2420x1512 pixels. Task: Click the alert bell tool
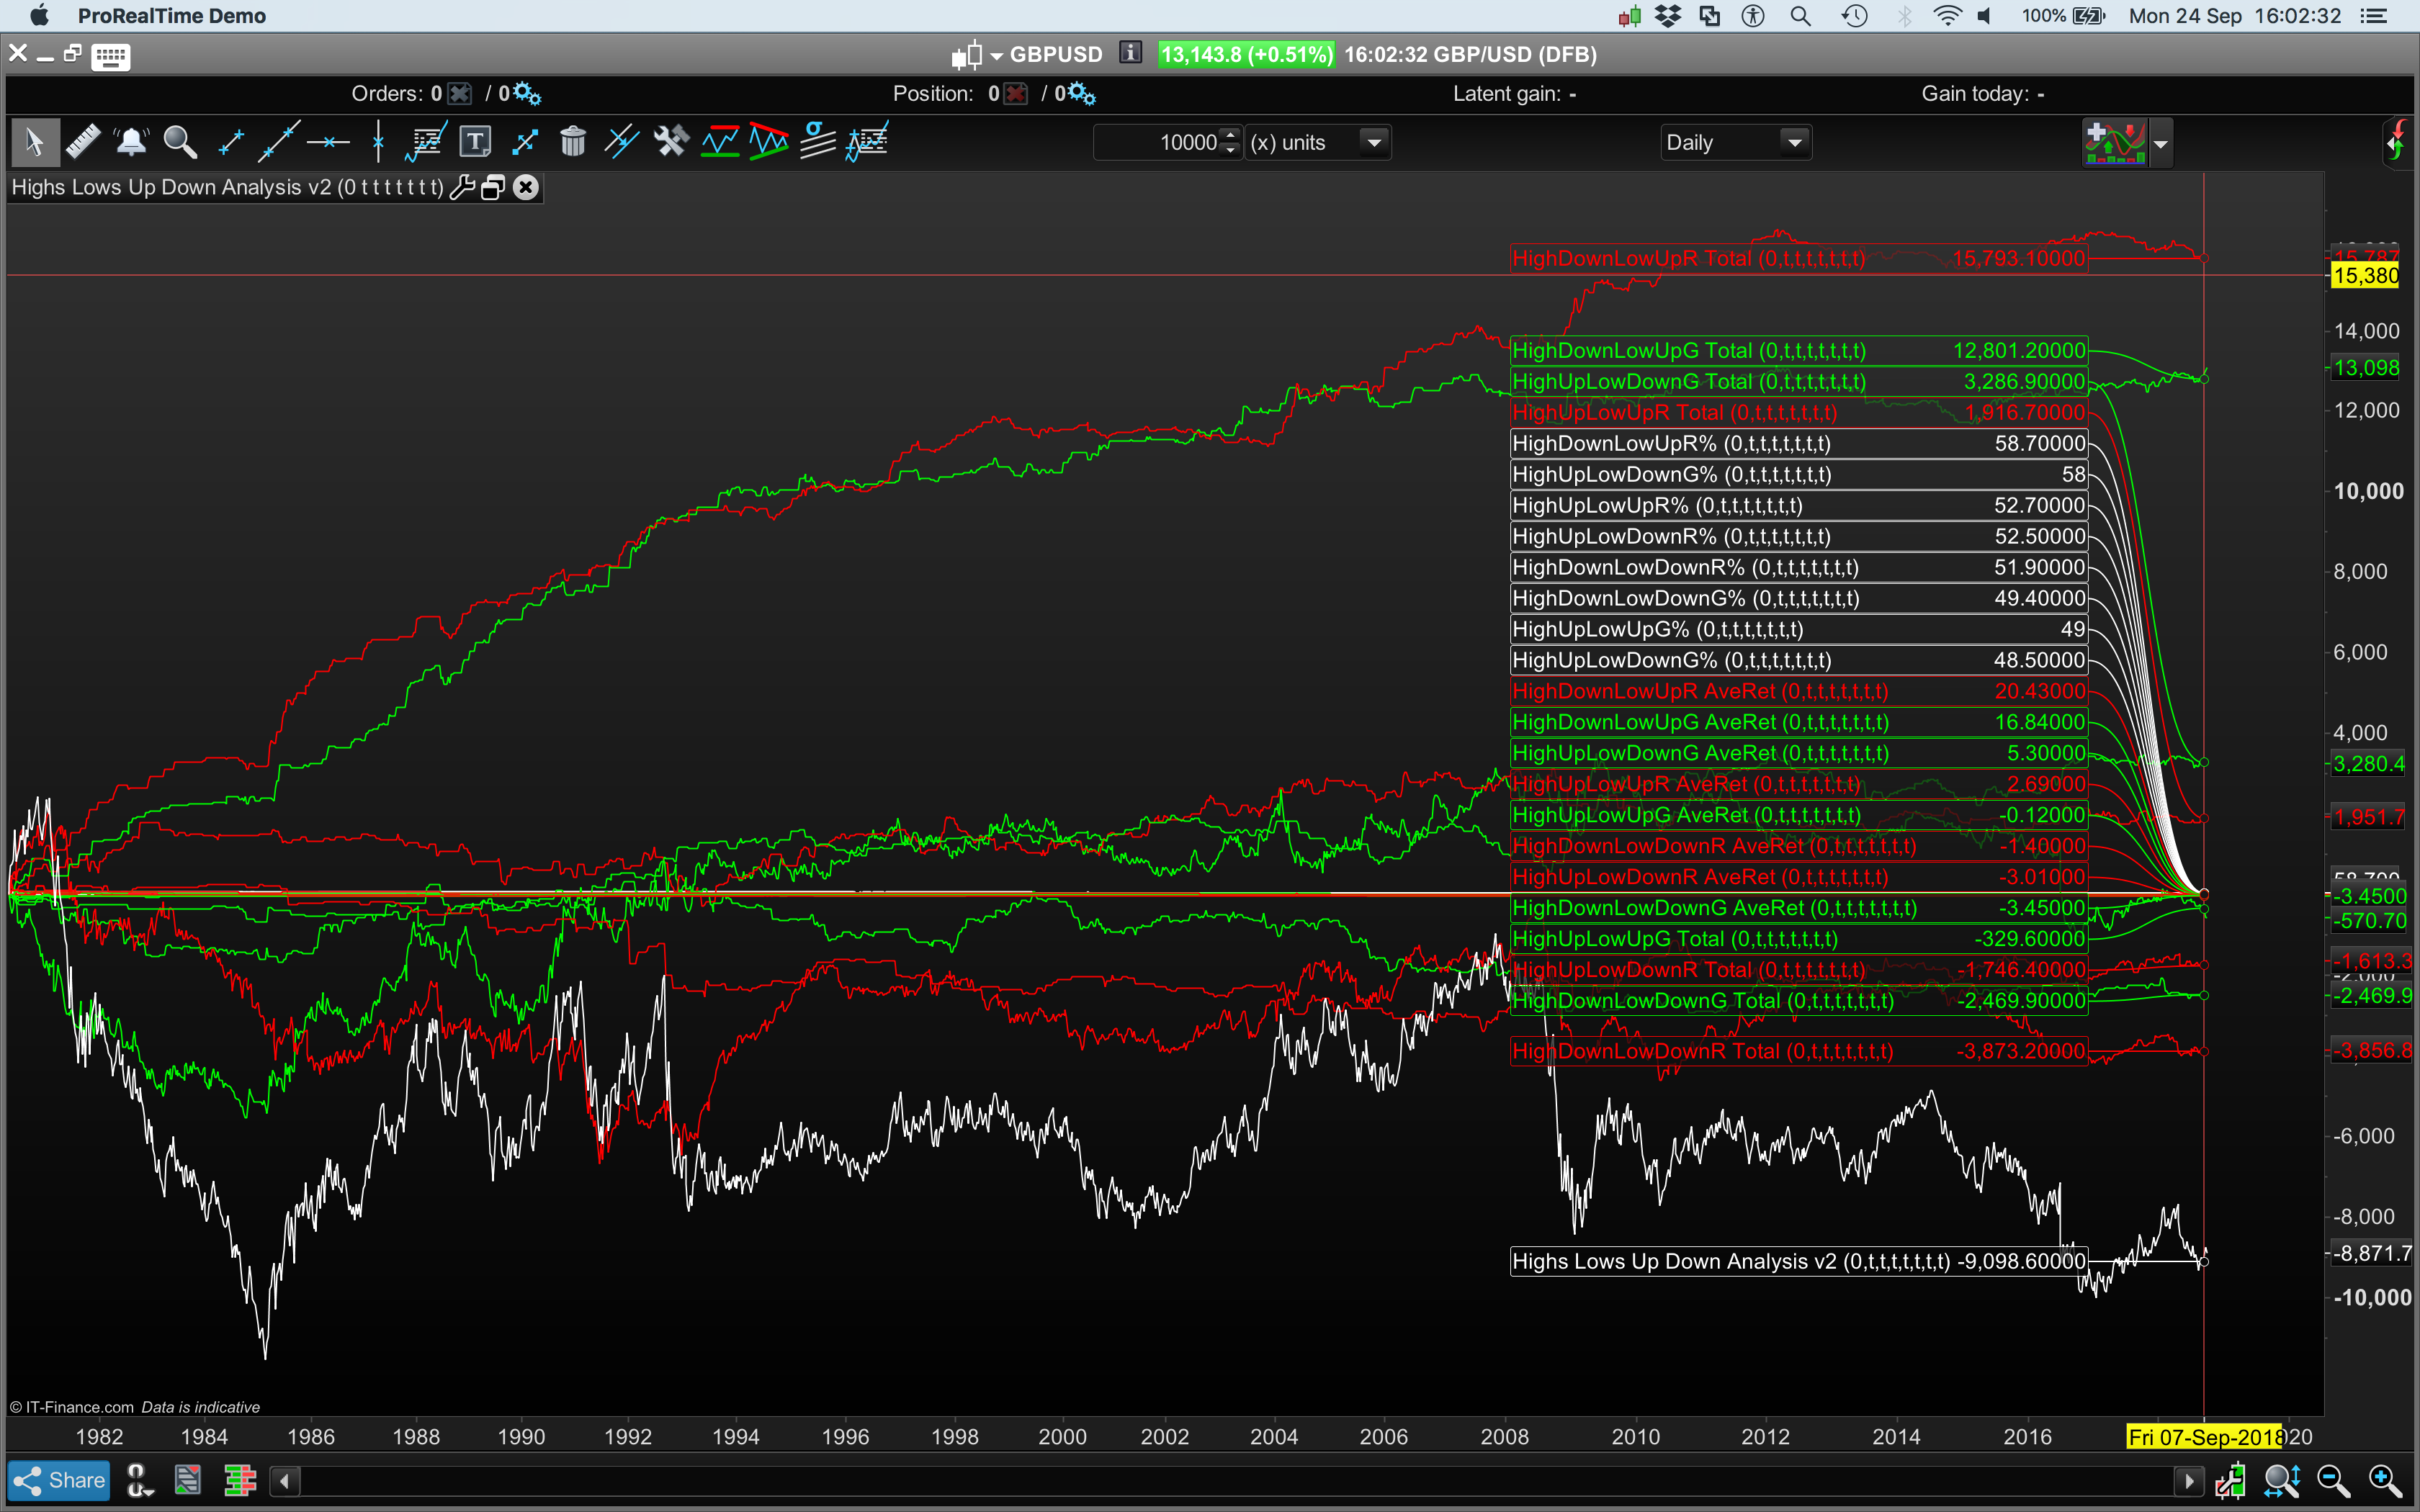(x=131, y=142)
